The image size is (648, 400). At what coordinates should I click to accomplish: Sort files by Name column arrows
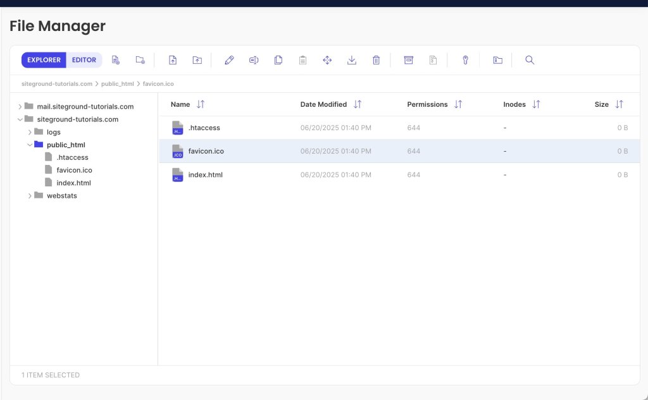(x=201, y=104)
